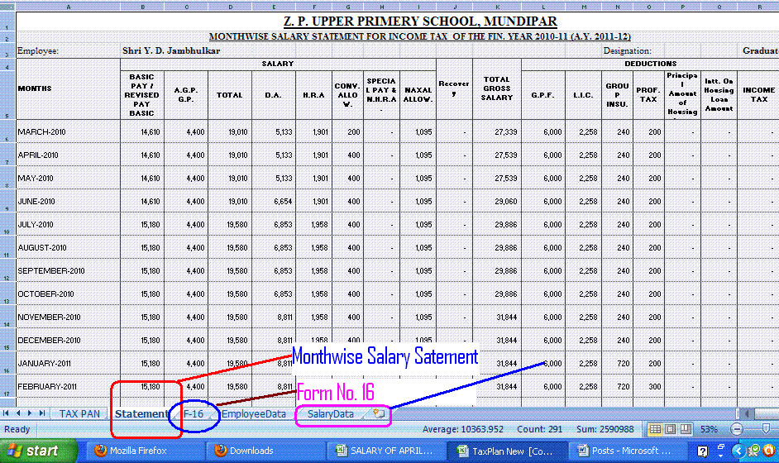Image resolution: width=779 pixels, height=463 pixels.
Task: Activate the TaxPlan New taskbar button
Action: pyautogui.click(x=506, y=451)
